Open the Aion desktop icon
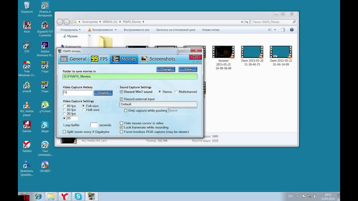The width and height of the screenshot is (358, 201). tap(27, 27)
